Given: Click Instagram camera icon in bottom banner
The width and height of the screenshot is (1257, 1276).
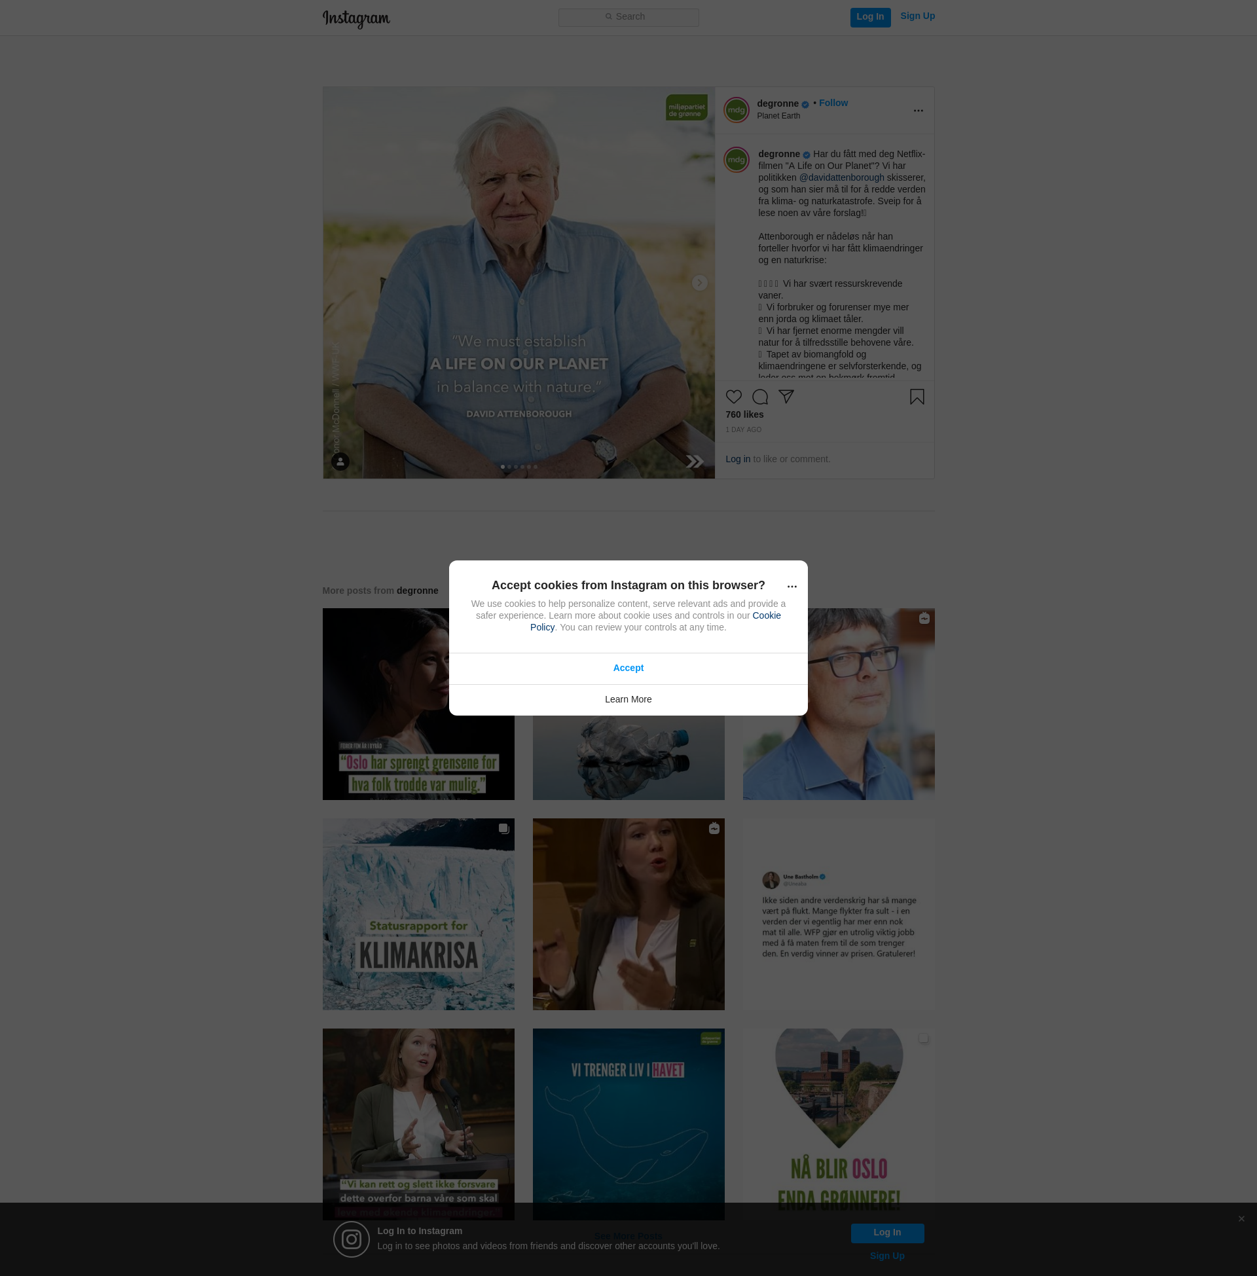Looking at the screenshot, I should coord(351,1239).
